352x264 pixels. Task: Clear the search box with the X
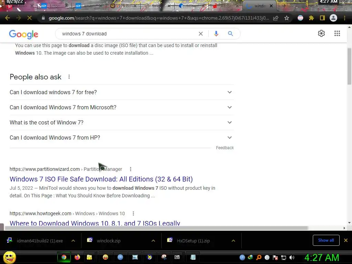coord(201,34)
